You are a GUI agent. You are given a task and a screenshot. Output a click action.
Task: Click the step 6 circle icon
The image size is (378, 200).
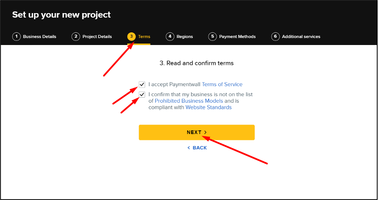[x=275, y=37]
